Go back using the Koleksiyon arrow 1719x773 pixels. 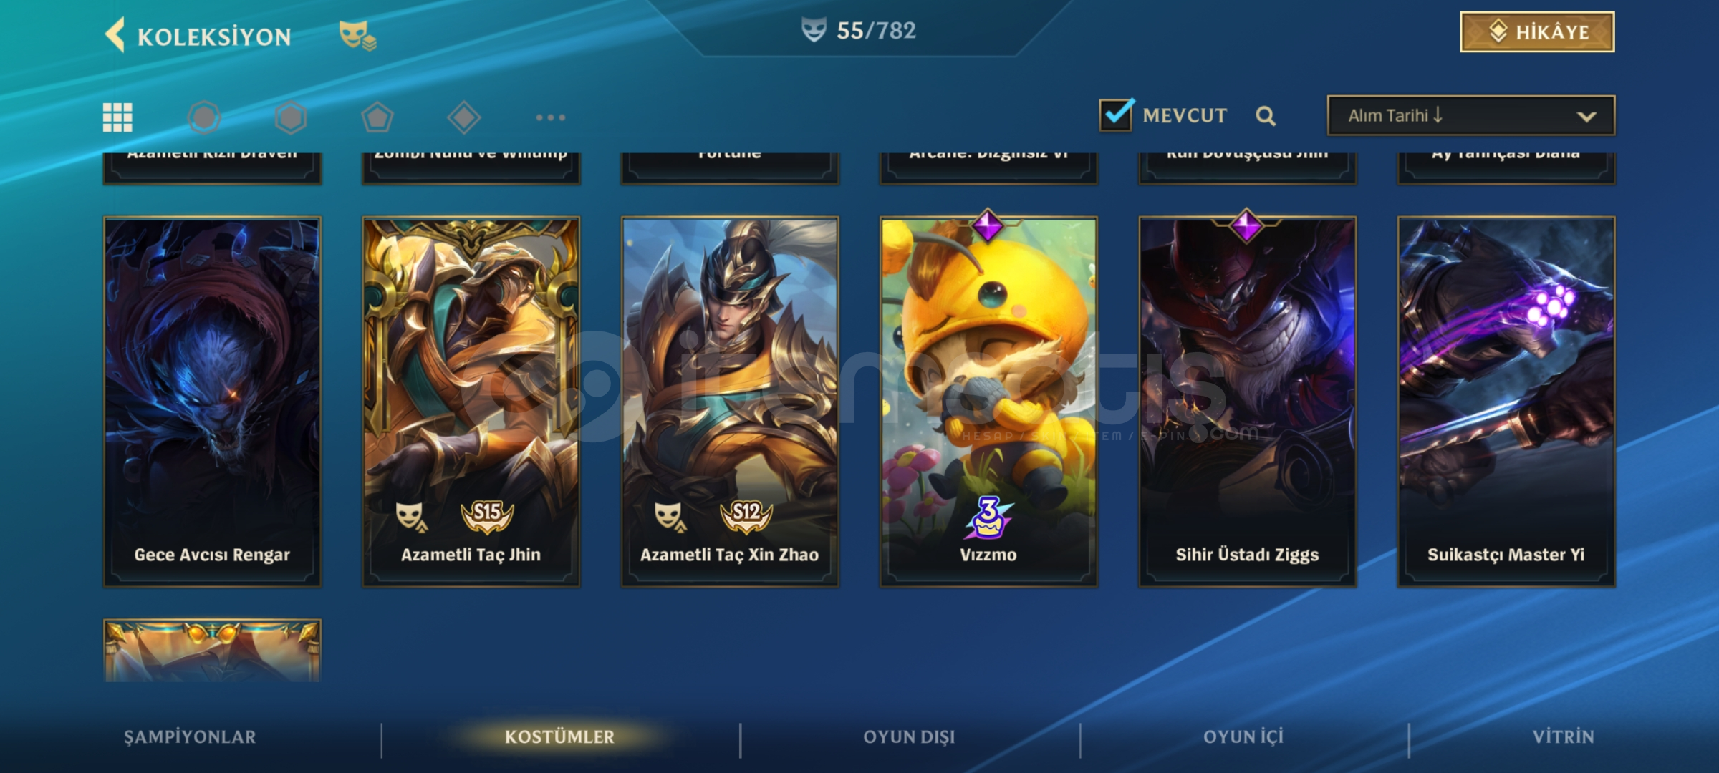[115, 35]
